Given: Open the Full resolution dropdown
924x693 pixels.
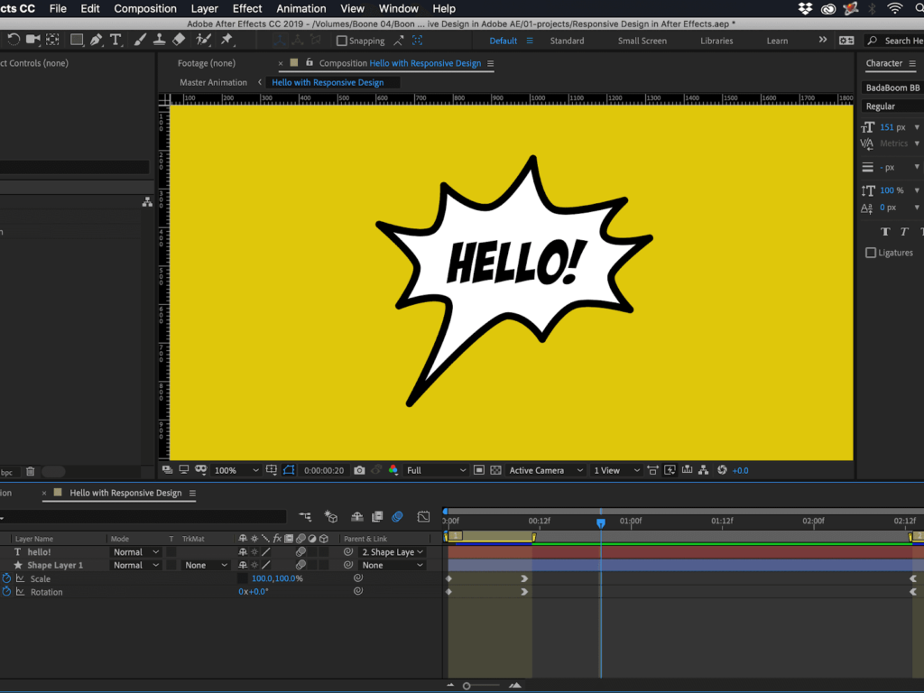Looking at the screenshot, I should click(x=437, y=470).
